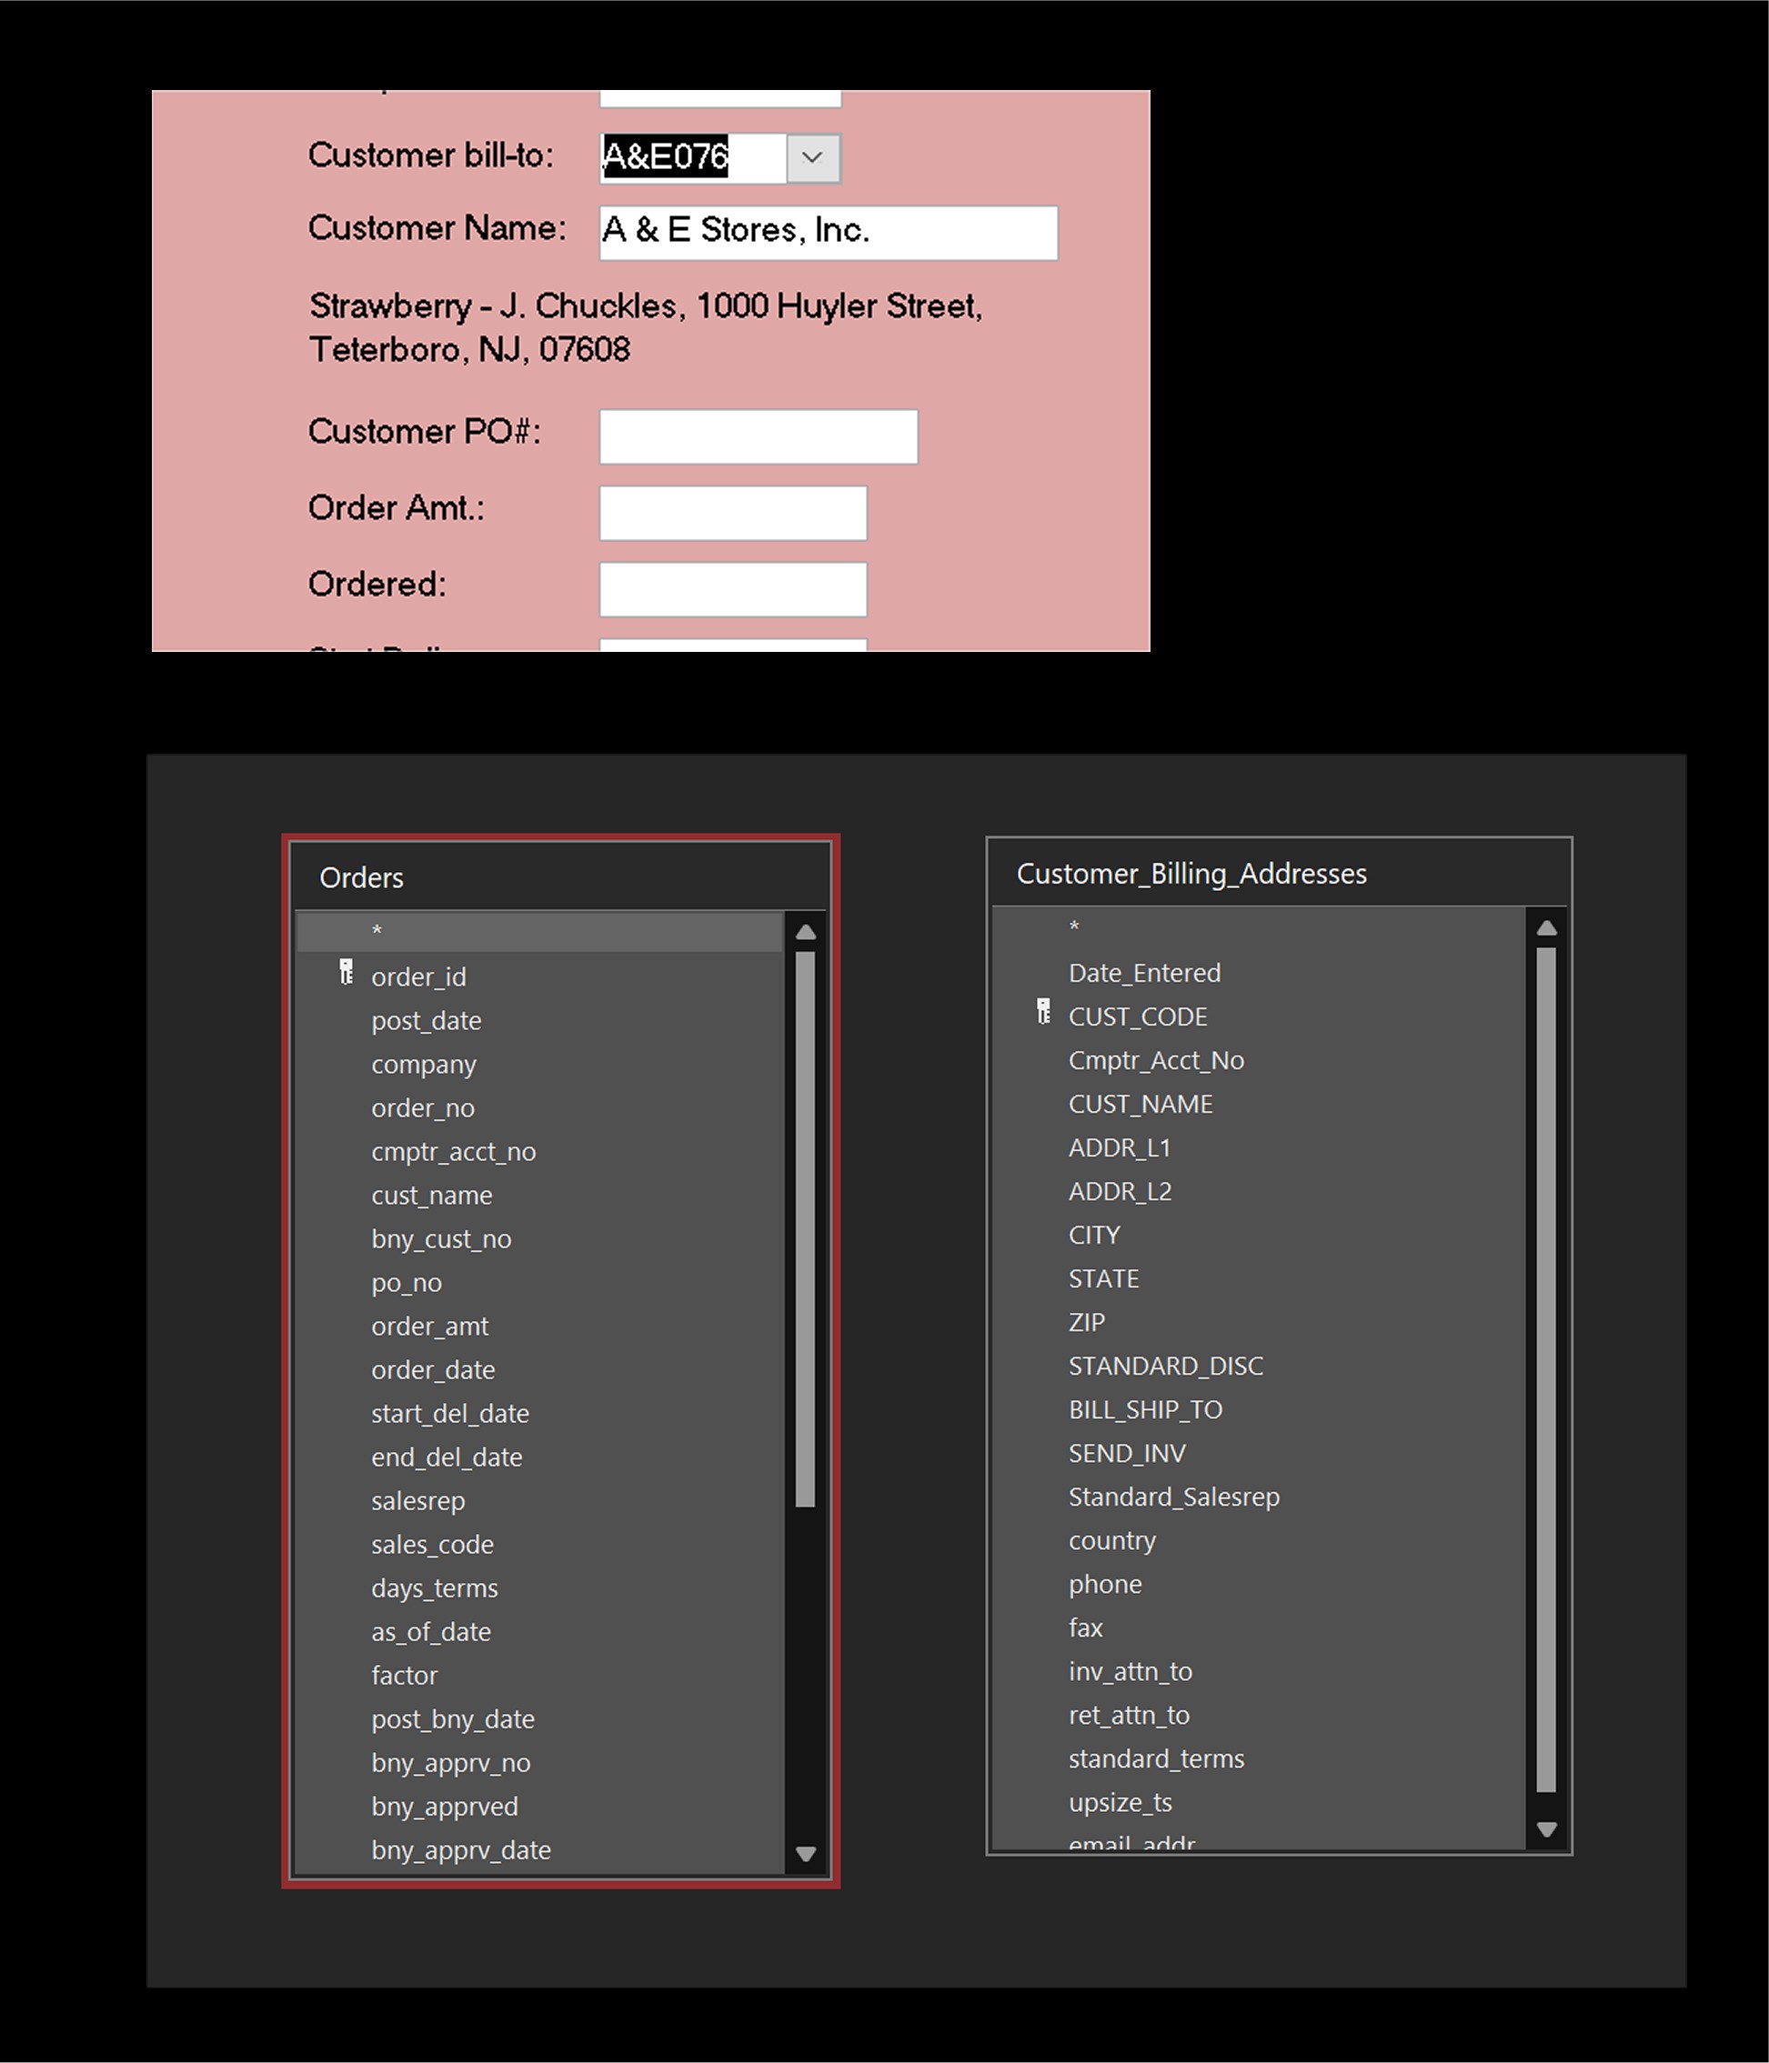Screen dimensions: 1769x2063
Task: Select the ADDR_L2 field
Action: coord(1260,1192)
